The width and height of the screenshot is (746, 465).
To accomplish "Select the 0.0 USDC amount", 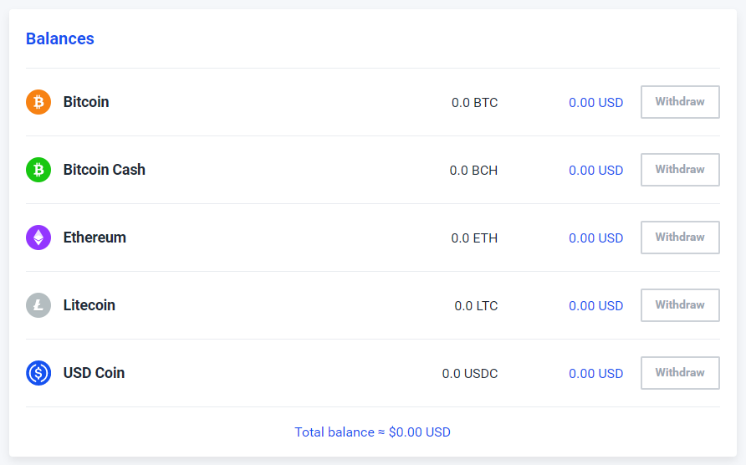I will click(469, 374).
